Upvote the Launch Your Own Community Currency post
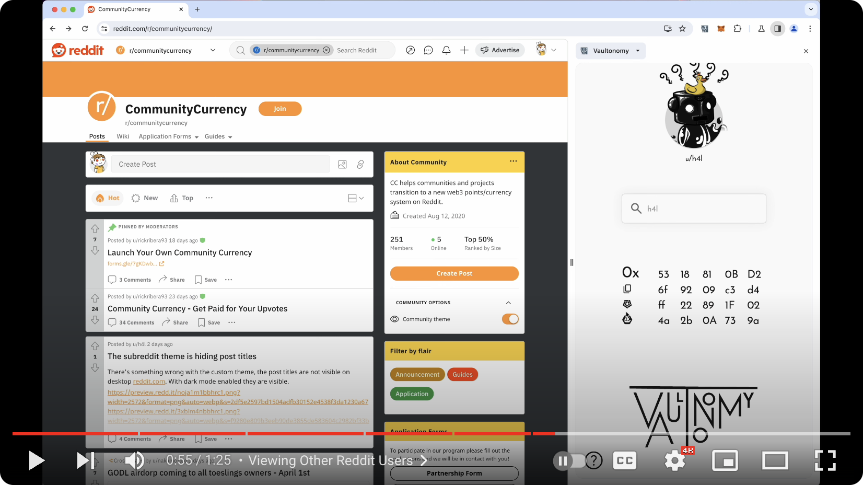 click(x=95, y=228)
